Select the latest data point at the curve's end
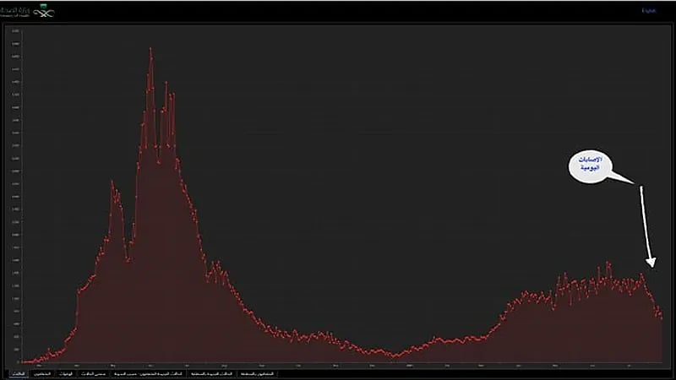The image size is (676, 380). (661, 318)
